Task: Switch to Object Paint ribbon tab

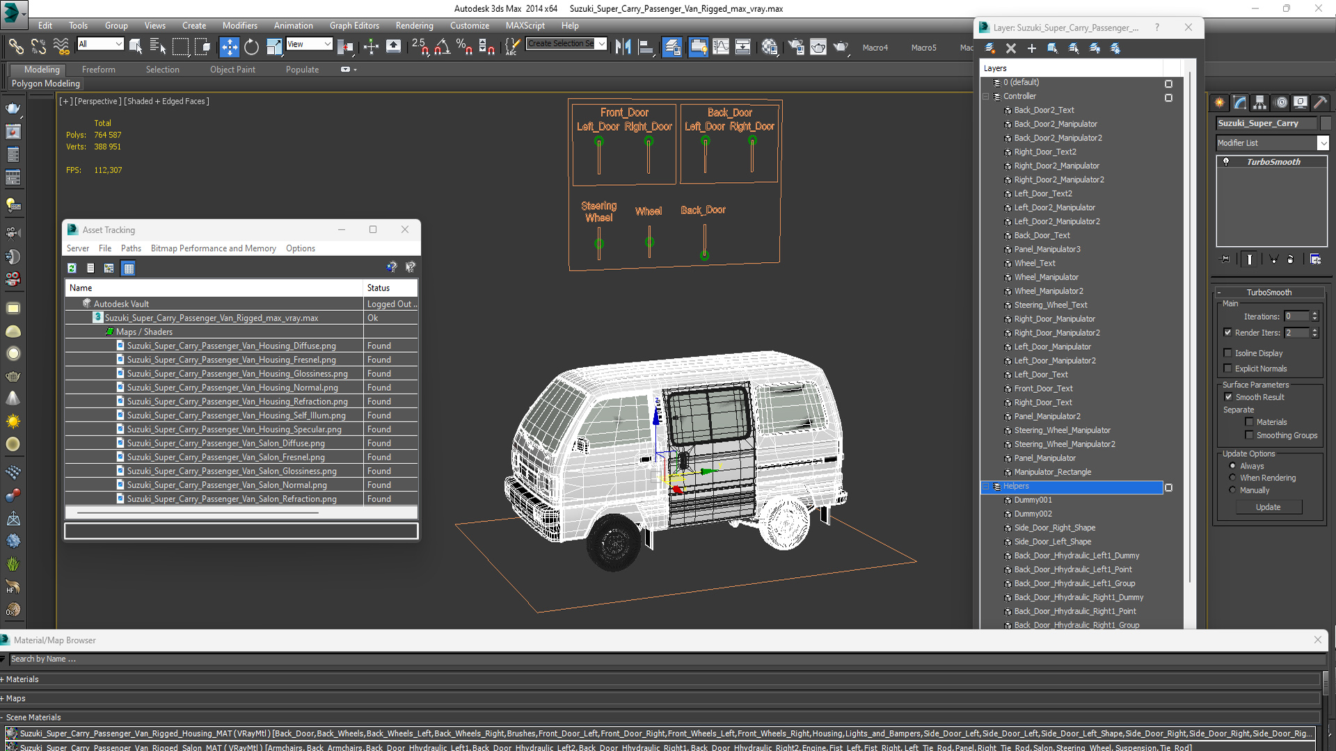Action: pyautogui.click(x=232, y=70)
